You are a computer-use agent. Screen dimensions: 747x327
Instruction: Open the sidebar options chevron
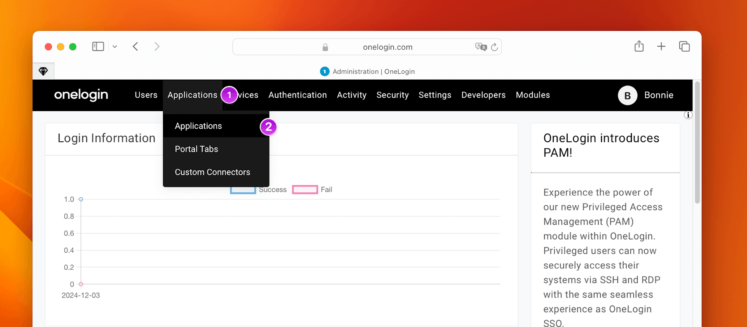115,47
